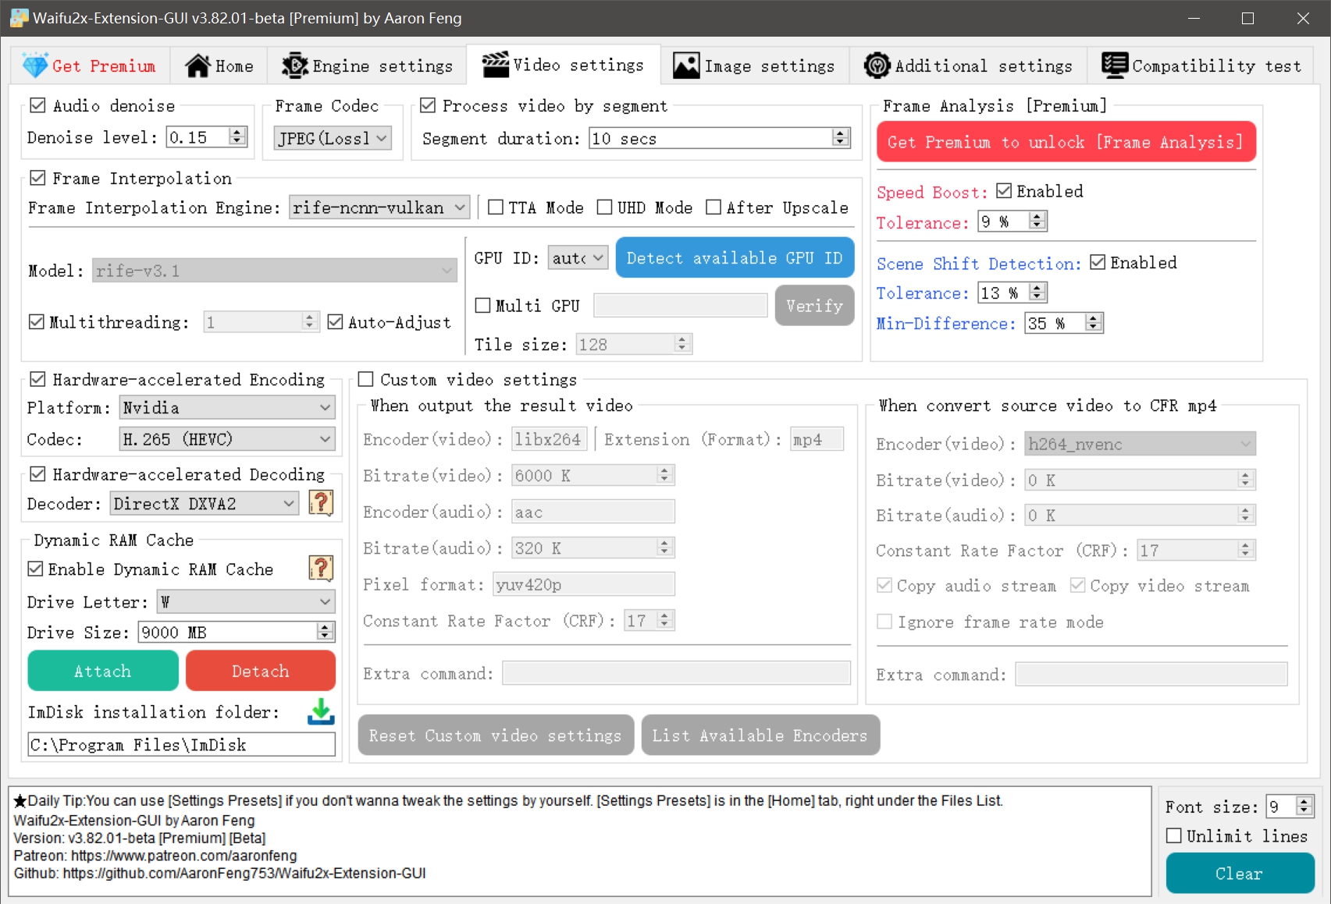Open the Drive Letter dropdown
Screen dimensions: 1331x904
(x=246, y=601)
